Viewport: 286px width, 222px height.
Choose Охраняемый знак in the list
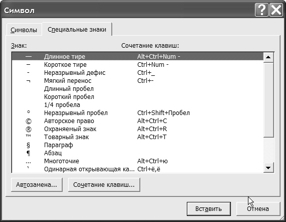[138, 129]
